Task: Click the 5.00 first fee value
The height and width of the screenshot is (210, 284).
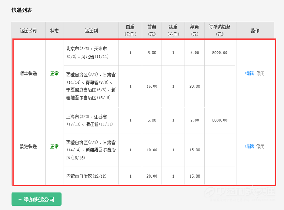Action: (x=152, y=120)
